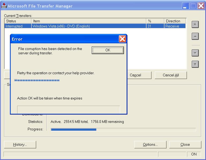Viewport: 206px width, 160px height.
Task: Open the Options dialog
Action: (x=150, y=145)
